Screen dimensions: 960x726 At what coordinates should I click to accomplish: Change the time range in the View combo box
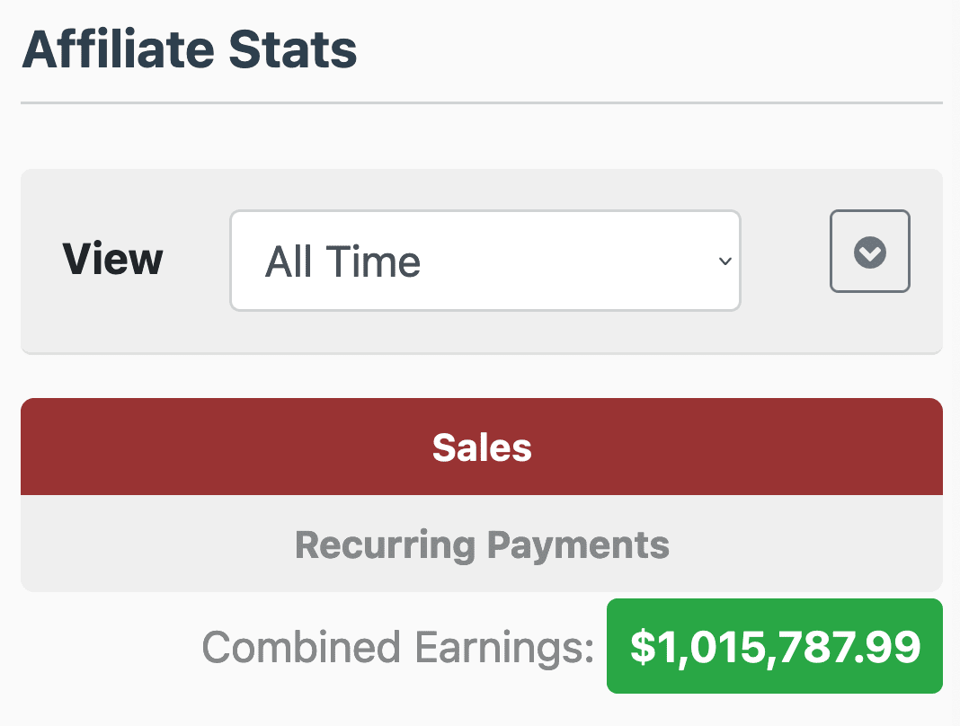[484, 261]
